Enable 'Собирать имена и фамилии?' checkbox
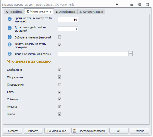 click(59, 37)
